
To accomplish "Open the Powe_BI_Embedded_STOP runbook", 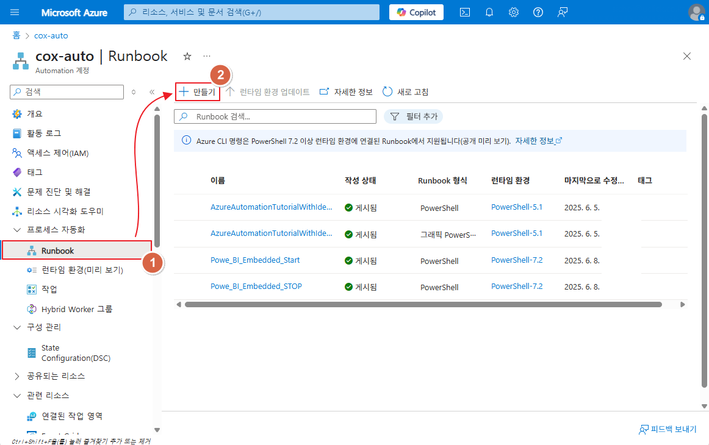I will [x=256, y=286].
